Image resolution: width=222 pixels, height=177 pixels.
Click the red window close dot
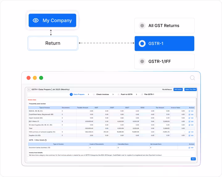pyautogui.click(x=28, y=78)
